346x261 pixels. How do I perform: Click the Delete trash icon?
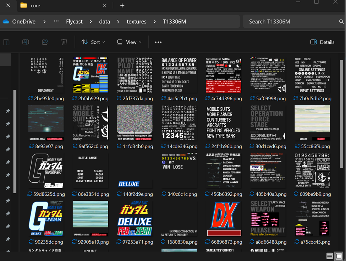click(x=64, y=42)
